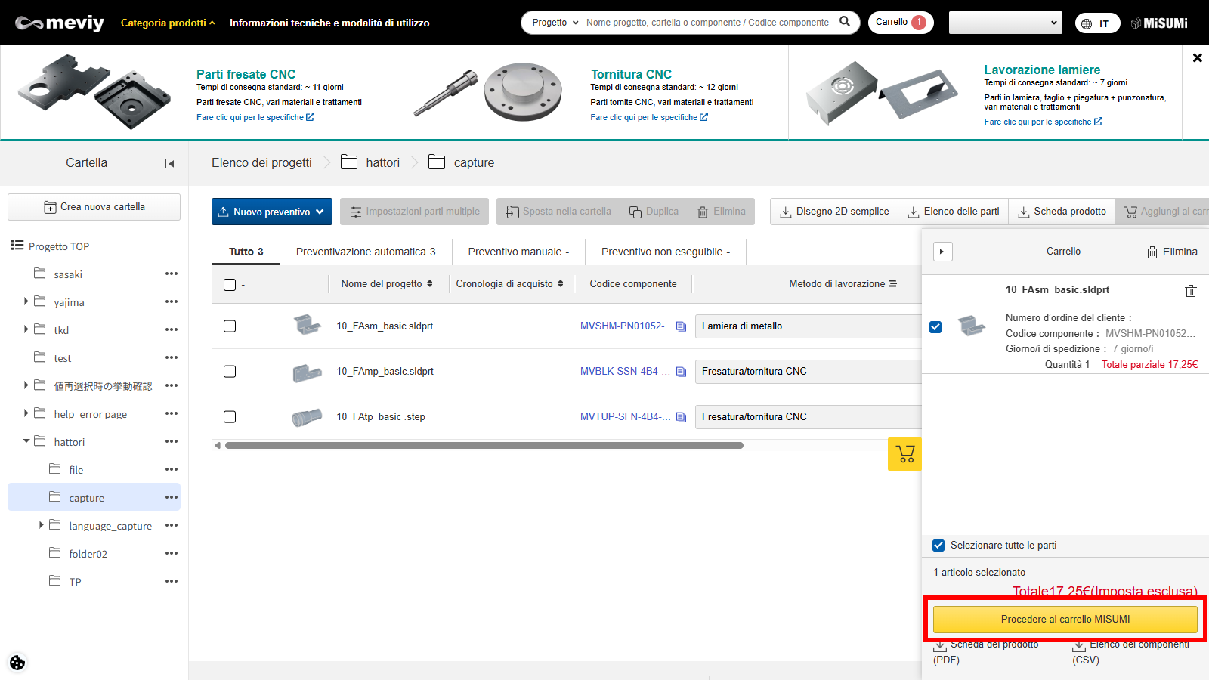The width and height of the screenshot is (1209, 680).
Task: Open cookie settings icon
Action: (17, 663)
